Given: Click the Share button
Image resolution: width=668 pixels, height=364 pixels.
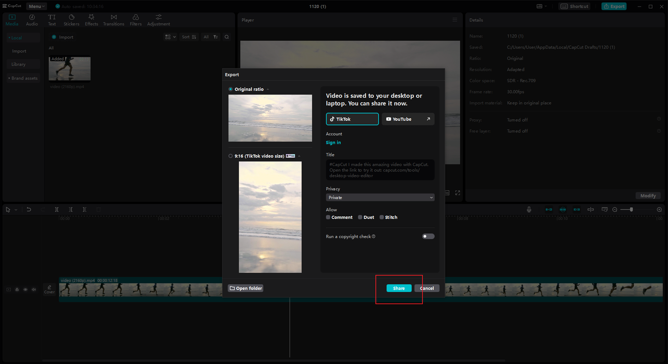Looking at the screenshot, I should coord(399,288).
